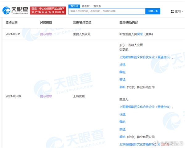Open 蔡猛 link under 变更前

pos(122,80)
